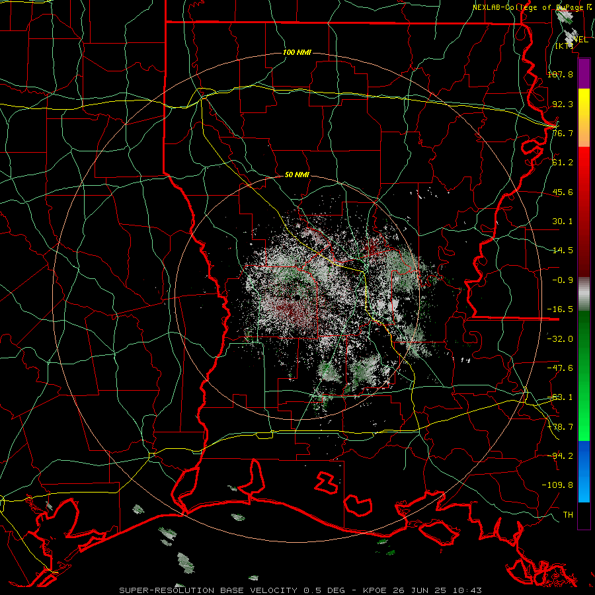
Task: Click the 45.6 velocity scale value
Action: (x=563, y=192)
